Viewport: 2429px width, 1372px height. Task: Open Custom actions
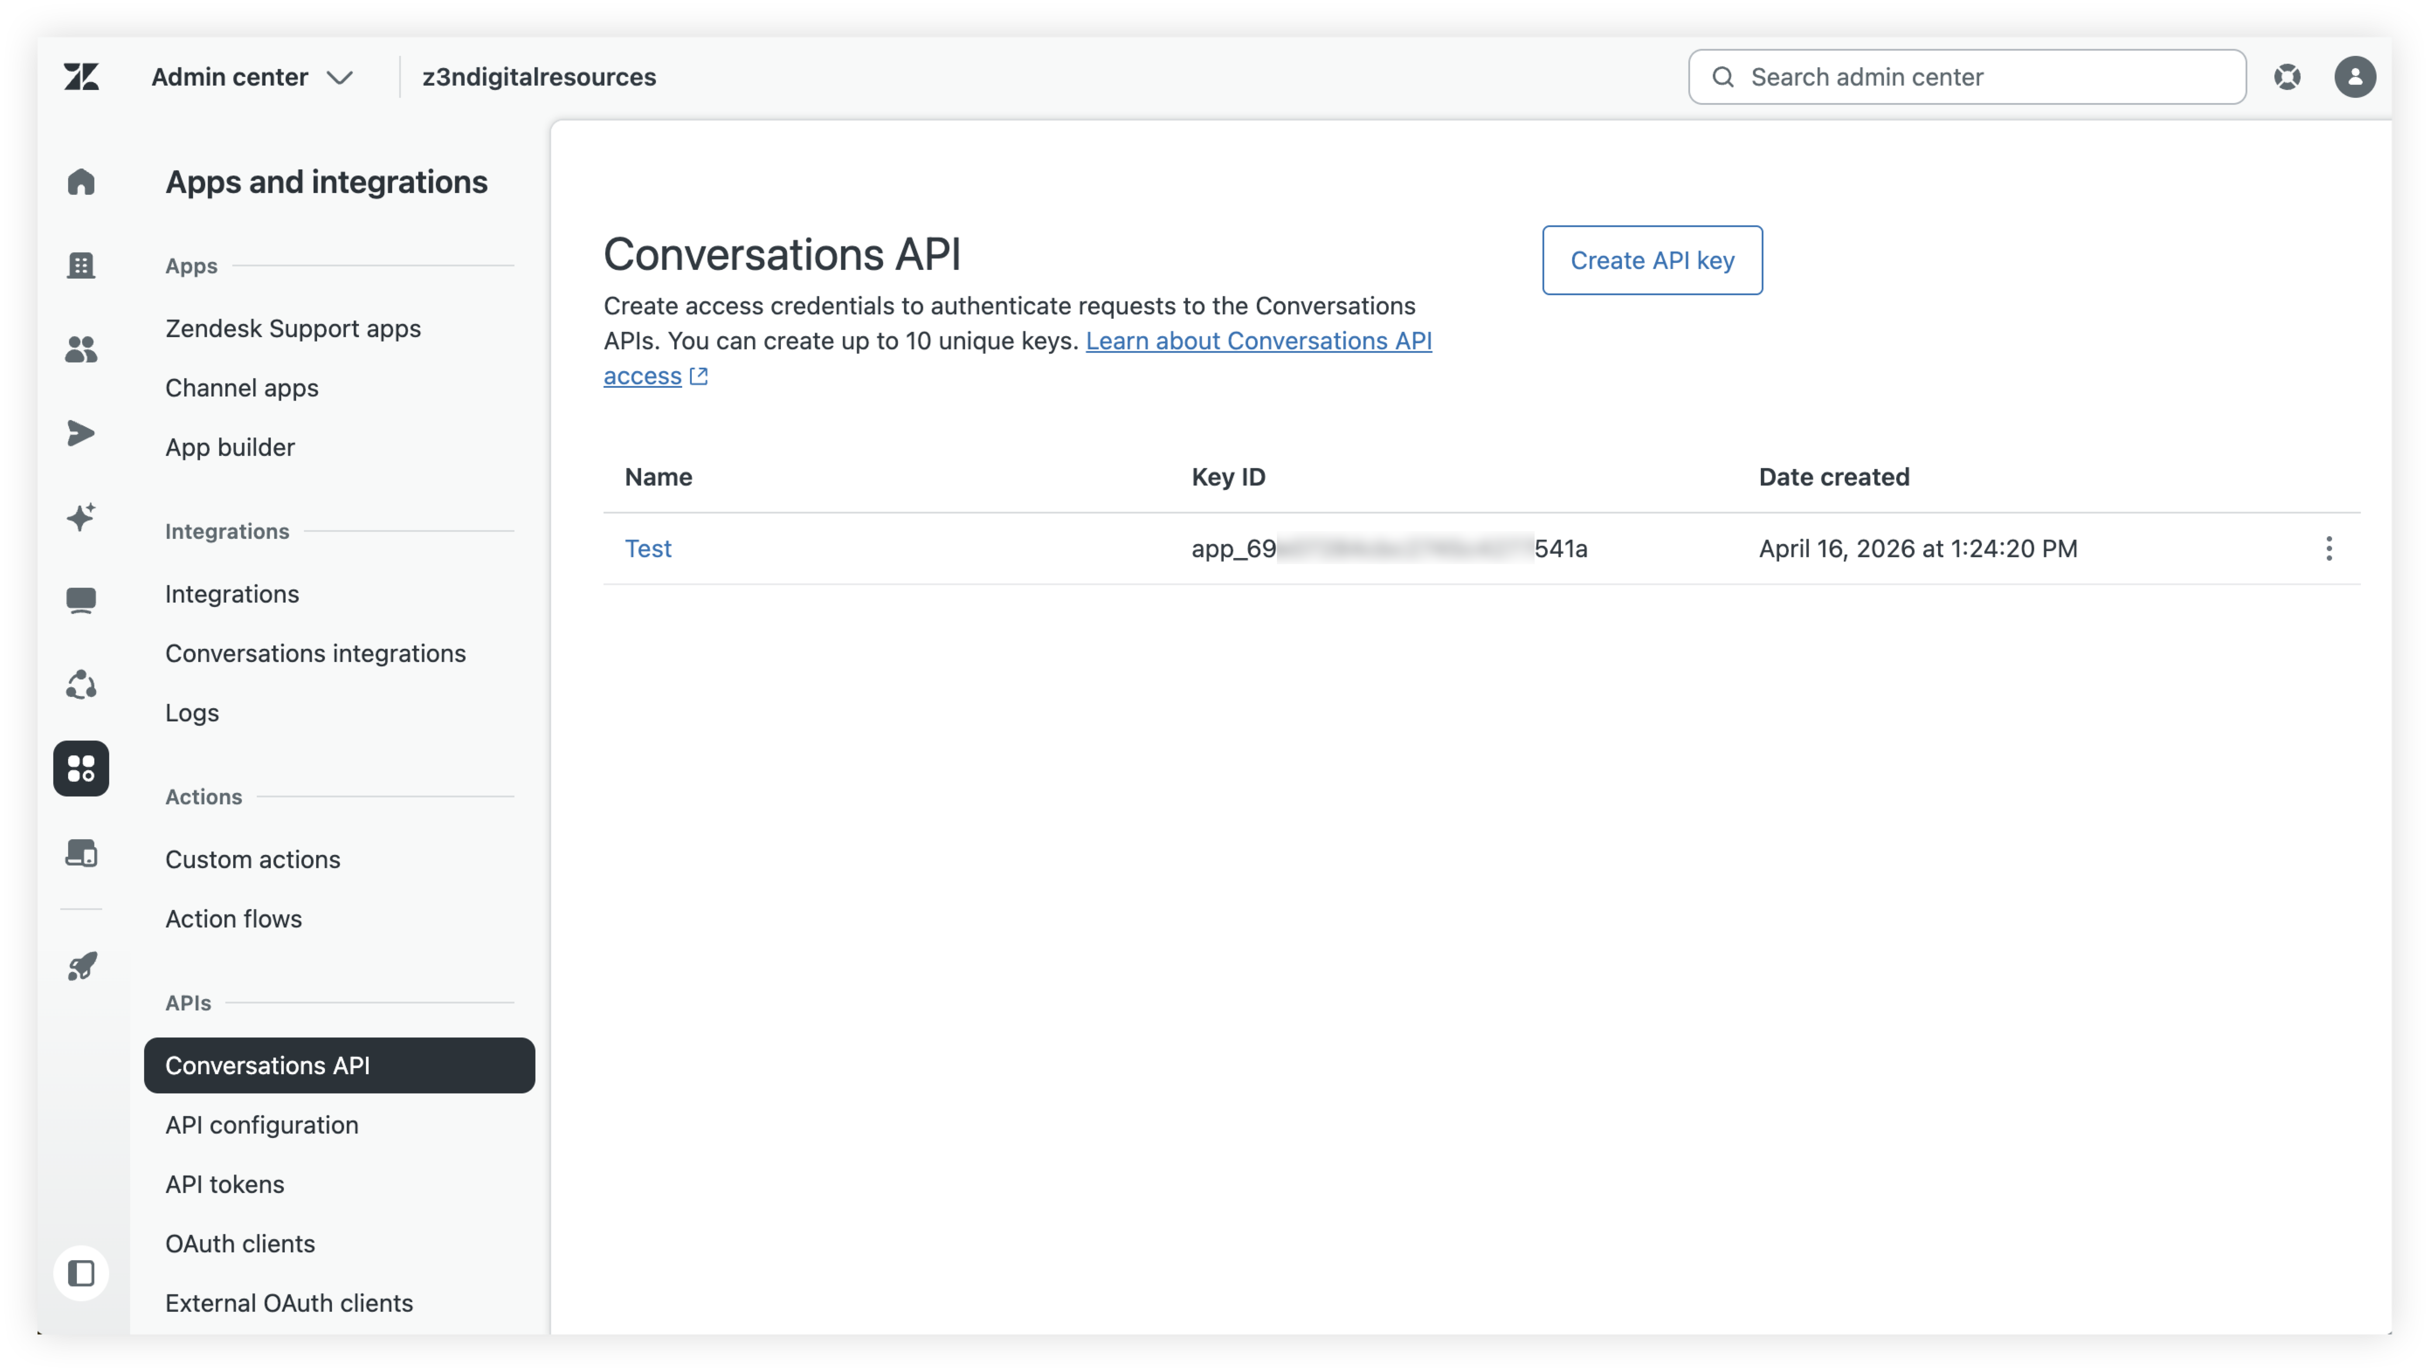tap(253, 859)
